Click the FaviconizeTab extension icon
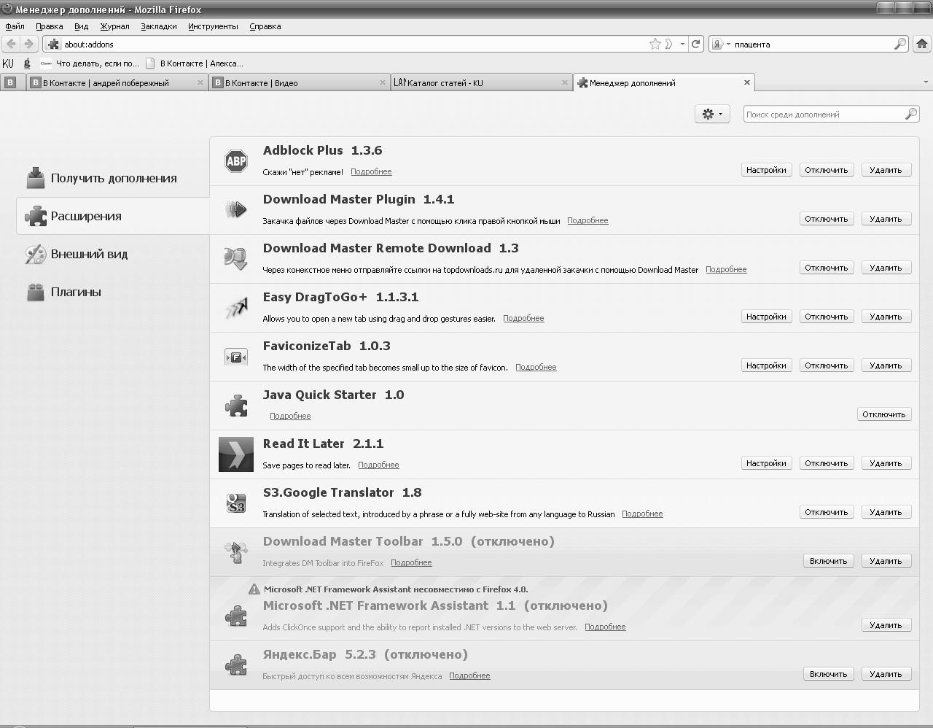Screen dimensions: 933x728 (x=236, y=357)
